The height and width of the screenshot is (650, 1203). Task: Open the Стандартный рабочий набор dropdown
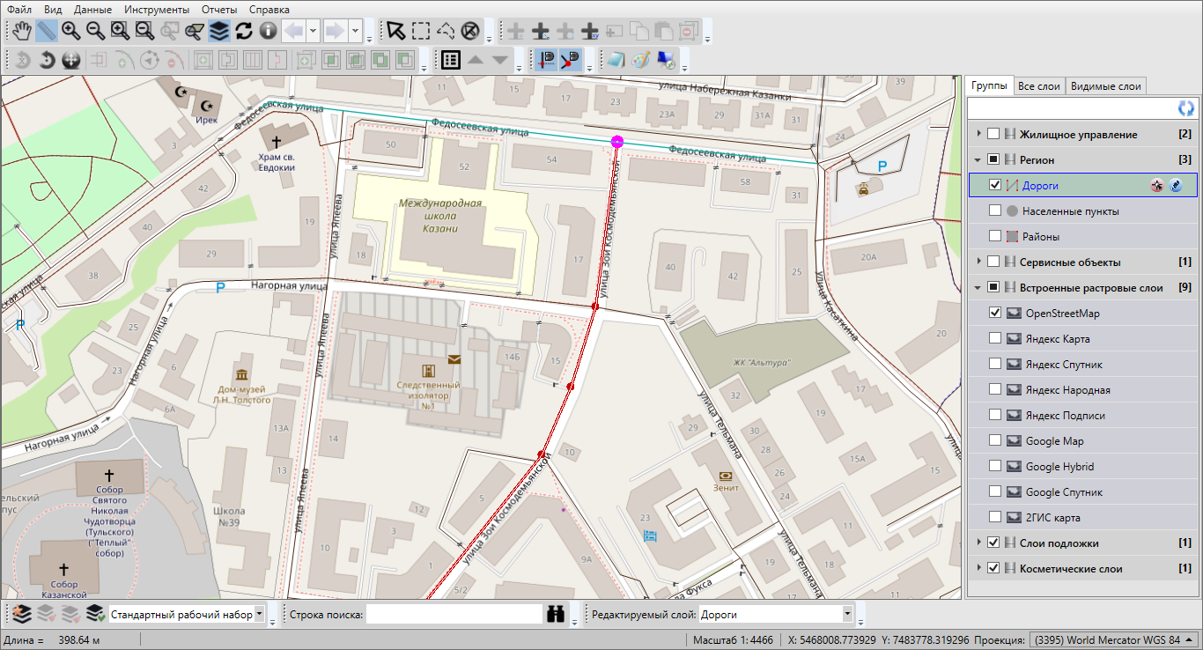259,615
